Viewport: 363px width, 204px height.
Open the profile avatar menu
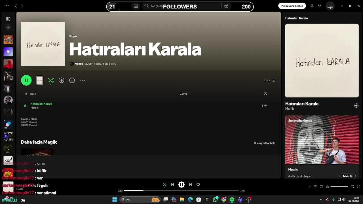pyautogui.click(x=330, y=6)
